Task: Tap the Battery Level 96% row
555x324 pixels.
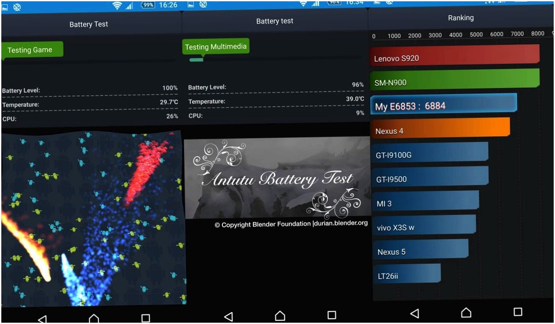Action: coord(276,86)
